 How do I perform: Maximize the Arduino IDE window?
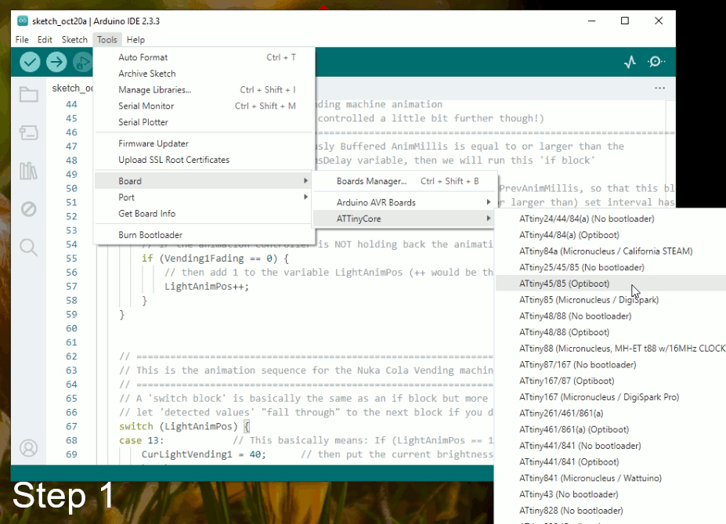coord(625,21)
